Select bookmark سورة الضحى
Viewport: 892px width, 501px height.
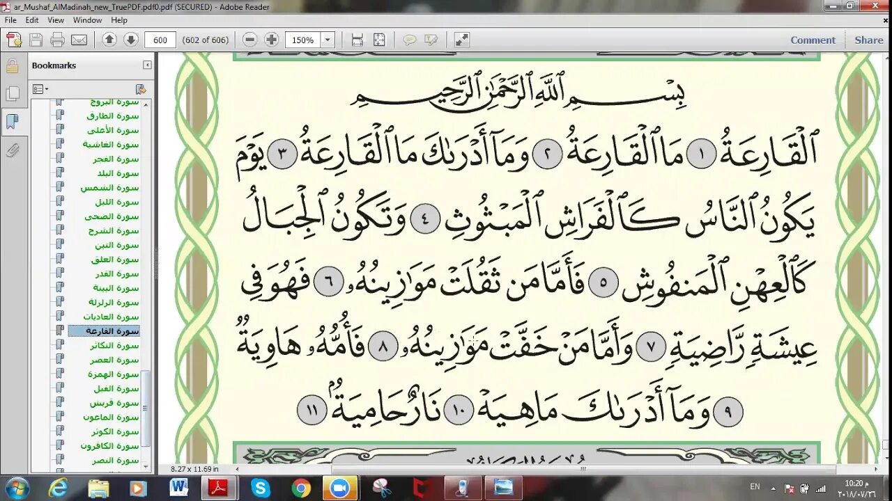[112, 216]
